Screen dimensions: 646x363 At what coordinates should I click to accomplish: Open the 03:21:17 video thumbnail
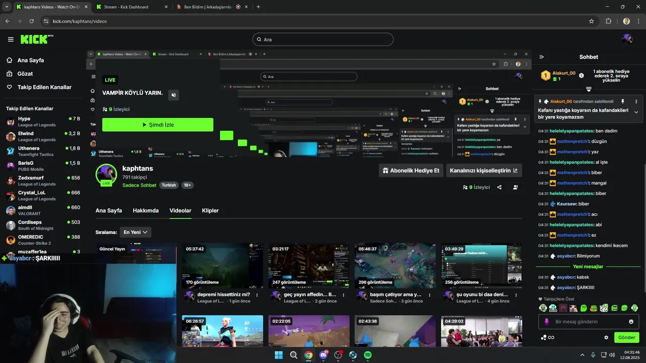(309, 266)
